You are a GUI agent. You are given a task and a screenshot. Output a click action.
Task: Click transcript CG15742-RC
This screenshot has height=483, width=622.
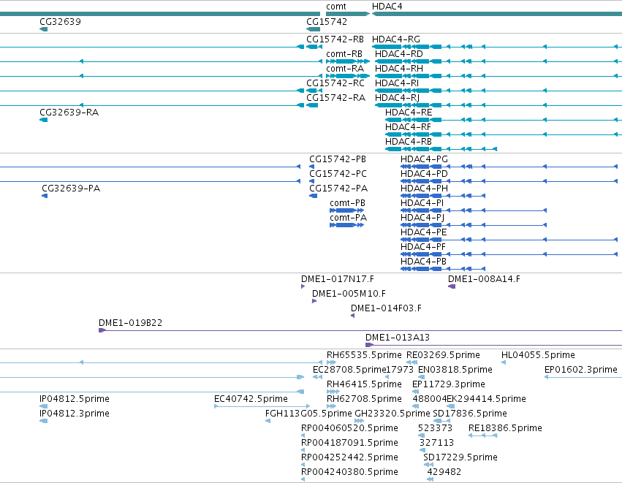335,83
